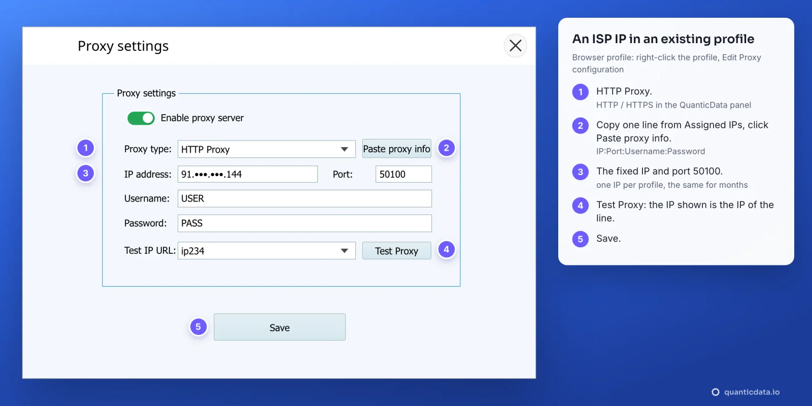
Task: Click heading 'An ISP IP in an existing profile'
Action: 663,39
